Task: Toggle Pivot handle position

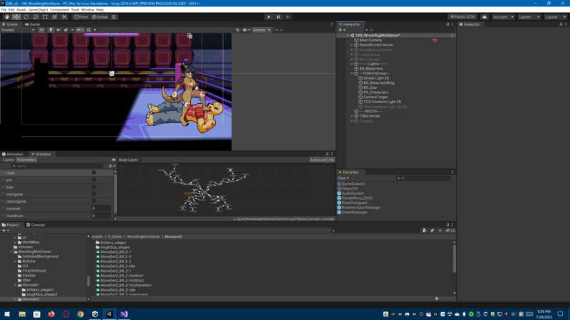Action: (x=81, y=17)
